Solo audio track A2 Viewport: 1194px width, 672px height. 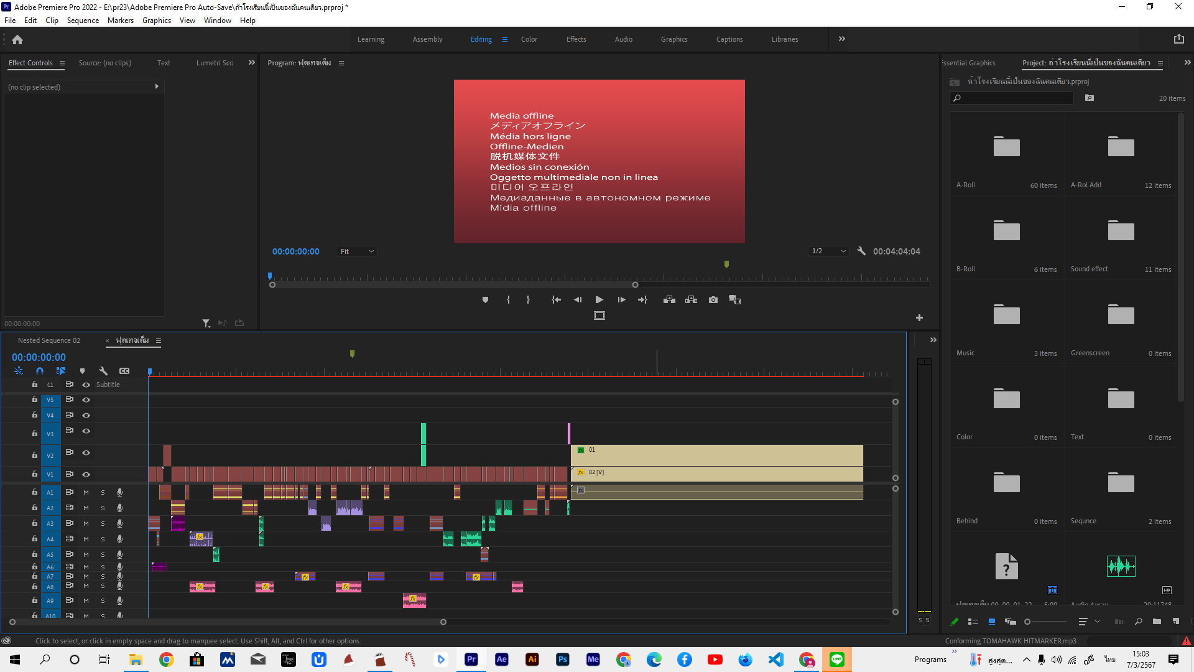click(x=103, y=508)
